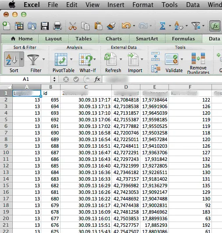This screenshot has height=233, width=222.
Task: Click cell 30.09.13 17:02
Action: (86, 126)
